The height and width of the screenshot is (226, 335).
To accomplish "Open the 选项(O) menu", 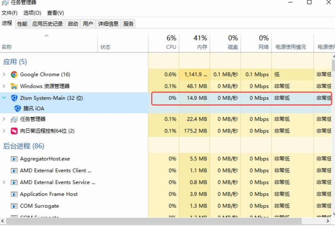I will 32,13.
